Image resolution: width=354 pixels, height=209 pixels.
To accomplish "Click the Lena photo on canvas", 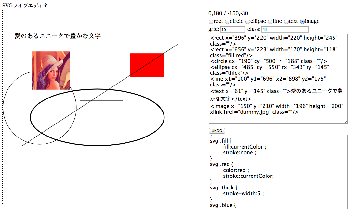I will click(51, 71).
